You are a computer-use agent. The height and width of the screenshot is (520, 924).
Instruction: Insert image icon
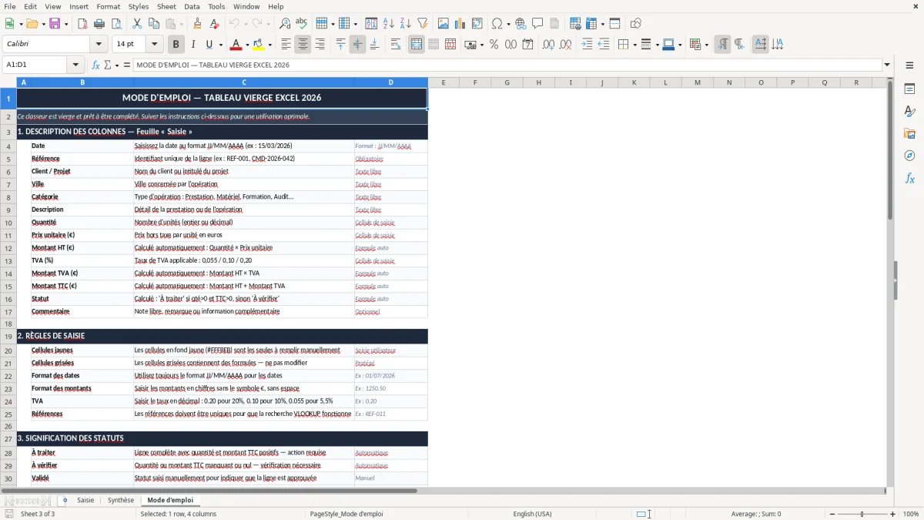(x=444, y=24)
